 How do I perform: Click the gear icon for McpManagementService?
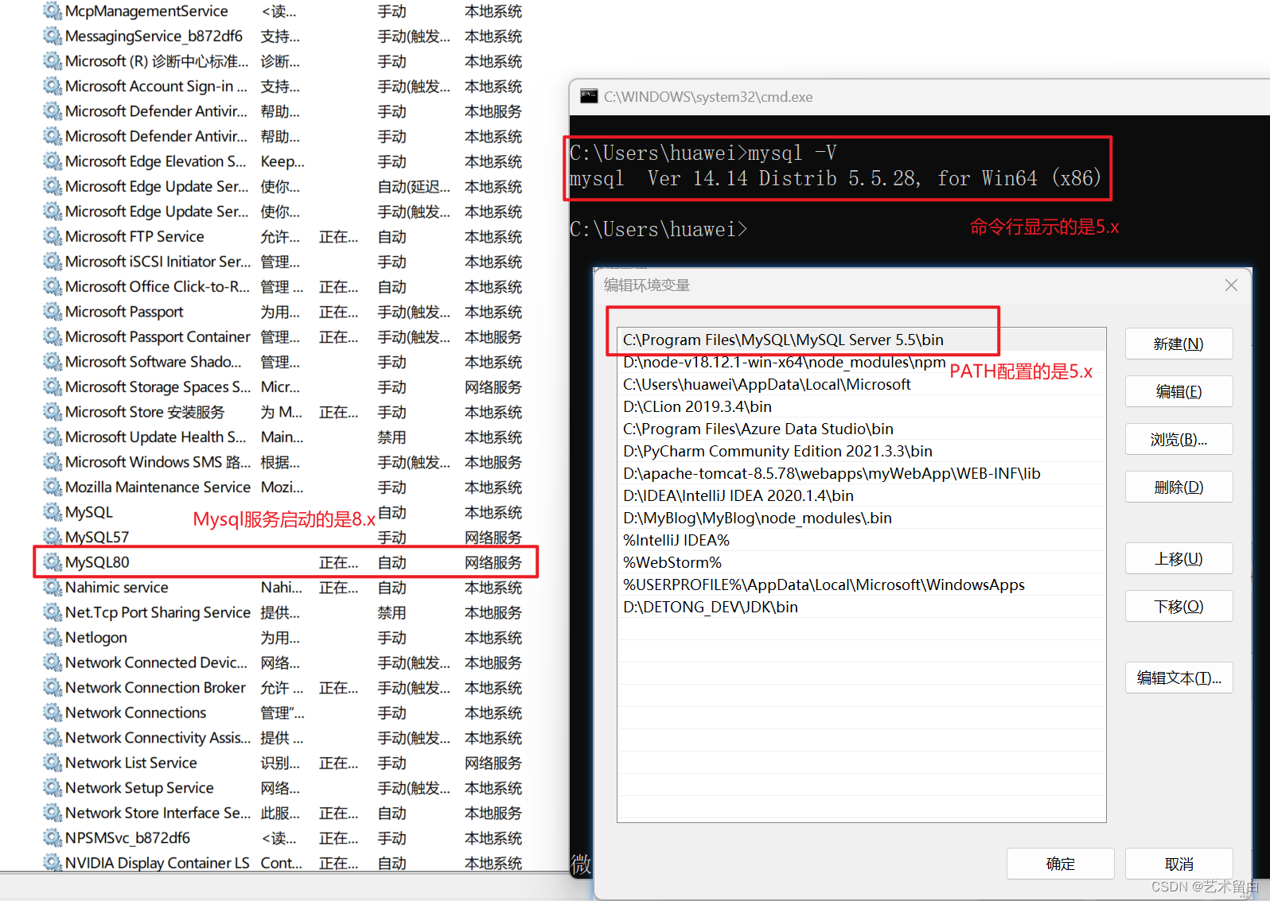pyautogui.click(x=53, y=11)
